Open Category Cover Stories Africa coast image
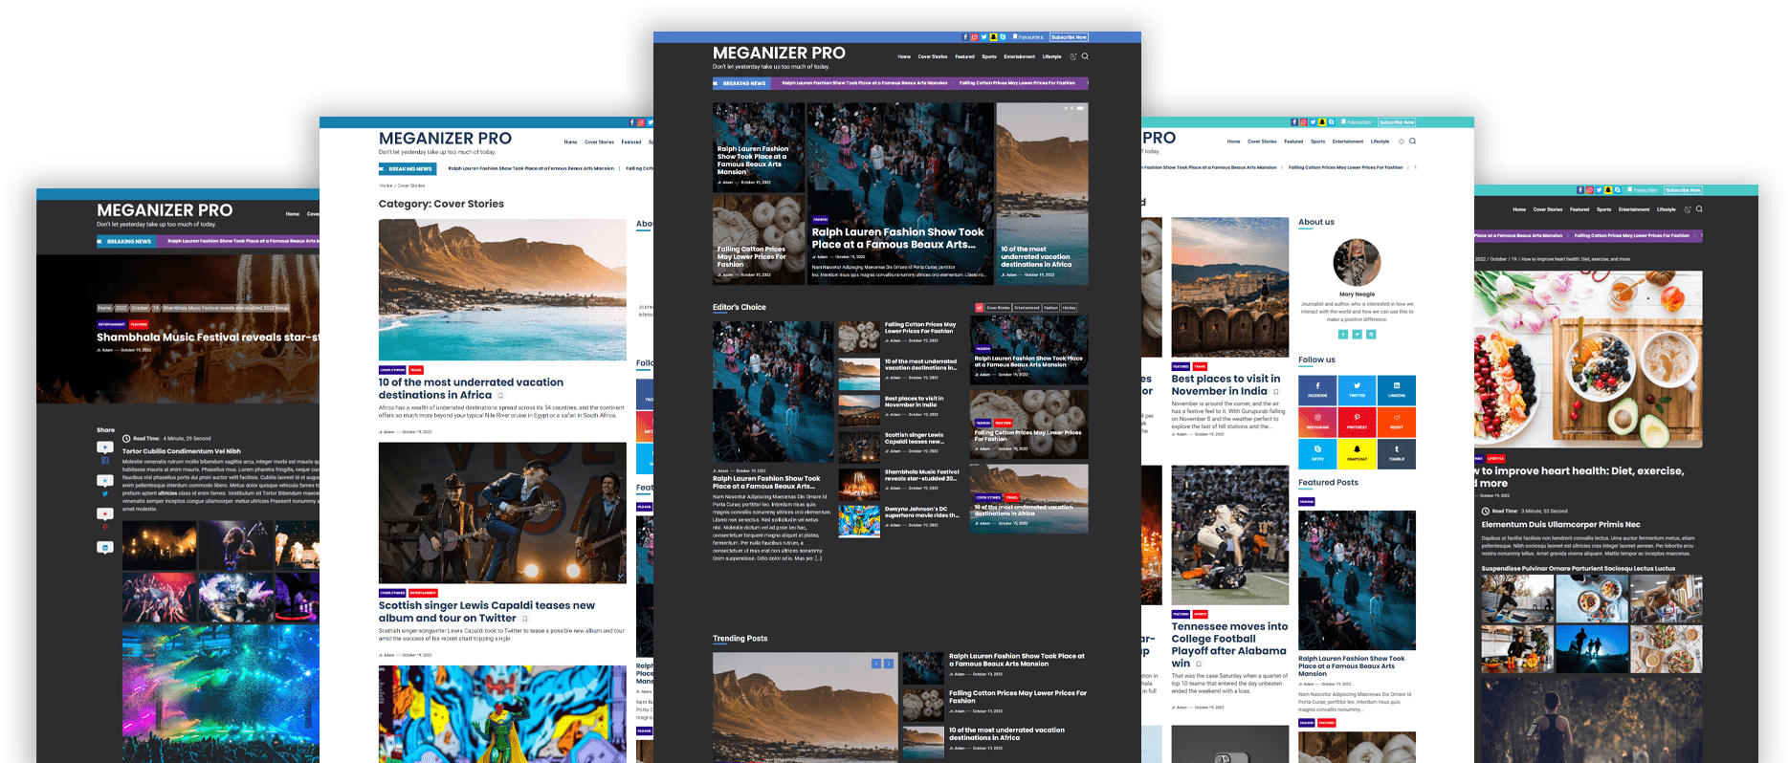Image resolution: width=1789 pixels, height=763 pixels. tap(502, 290)
